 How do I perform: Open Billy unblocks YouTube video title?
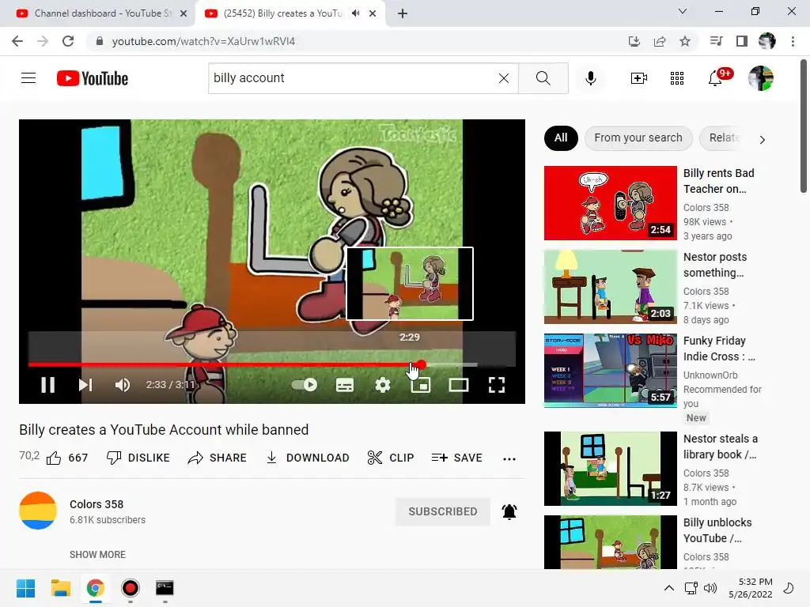pos(717,530)
